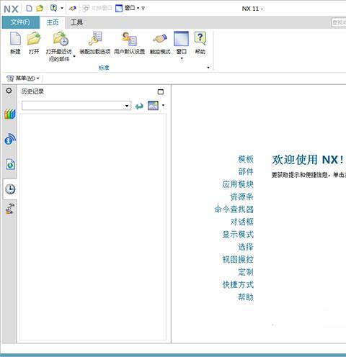Click the picture view icon in History panel
Viewport: 346px width, 357px height.
pyautogui.click(x=153, y=105)
